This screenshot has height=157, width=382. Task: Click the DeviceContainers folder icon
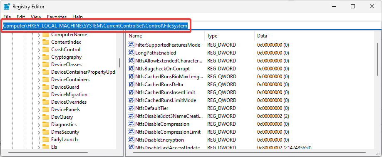pos(46,80)
